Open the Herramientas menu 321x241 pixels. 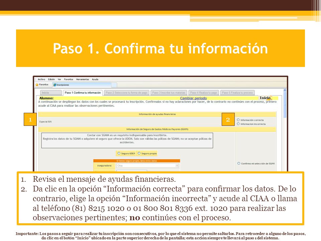point(83,79)
